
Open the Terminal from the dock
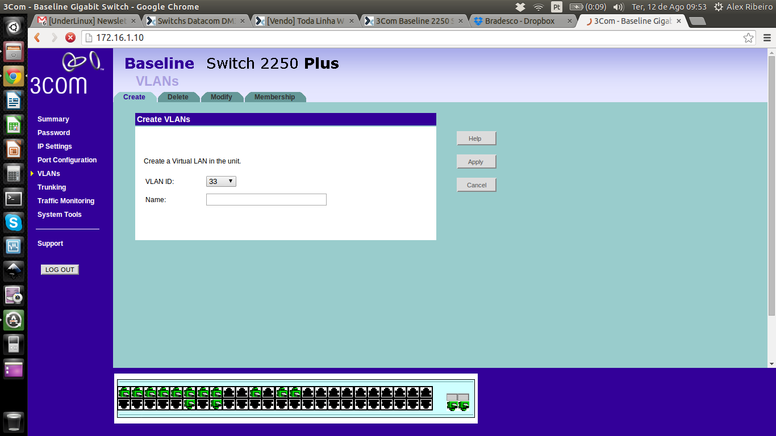pos(14,198)
